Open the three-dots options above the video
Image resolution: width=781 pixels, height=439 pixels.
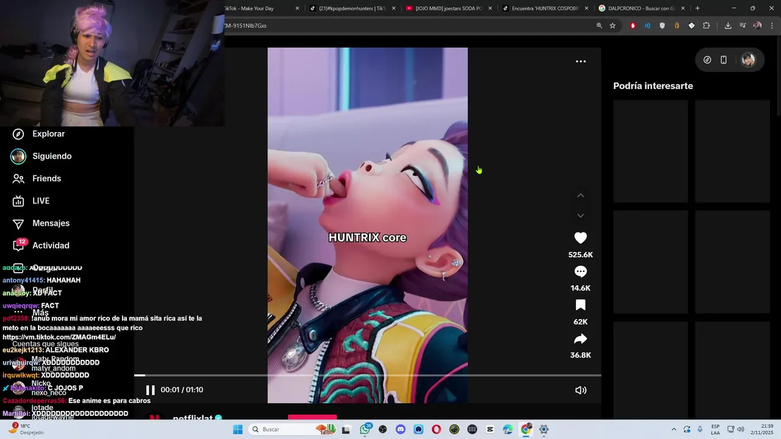click(x=581, y=61)
